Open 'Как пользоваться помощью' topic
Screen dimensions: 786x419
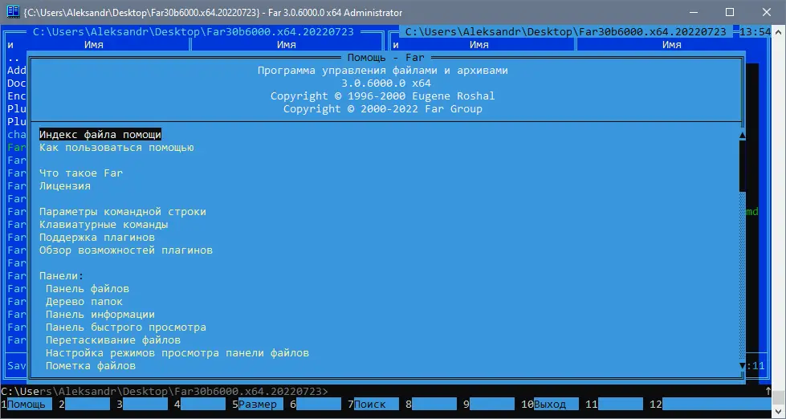(x=116, y=148)
